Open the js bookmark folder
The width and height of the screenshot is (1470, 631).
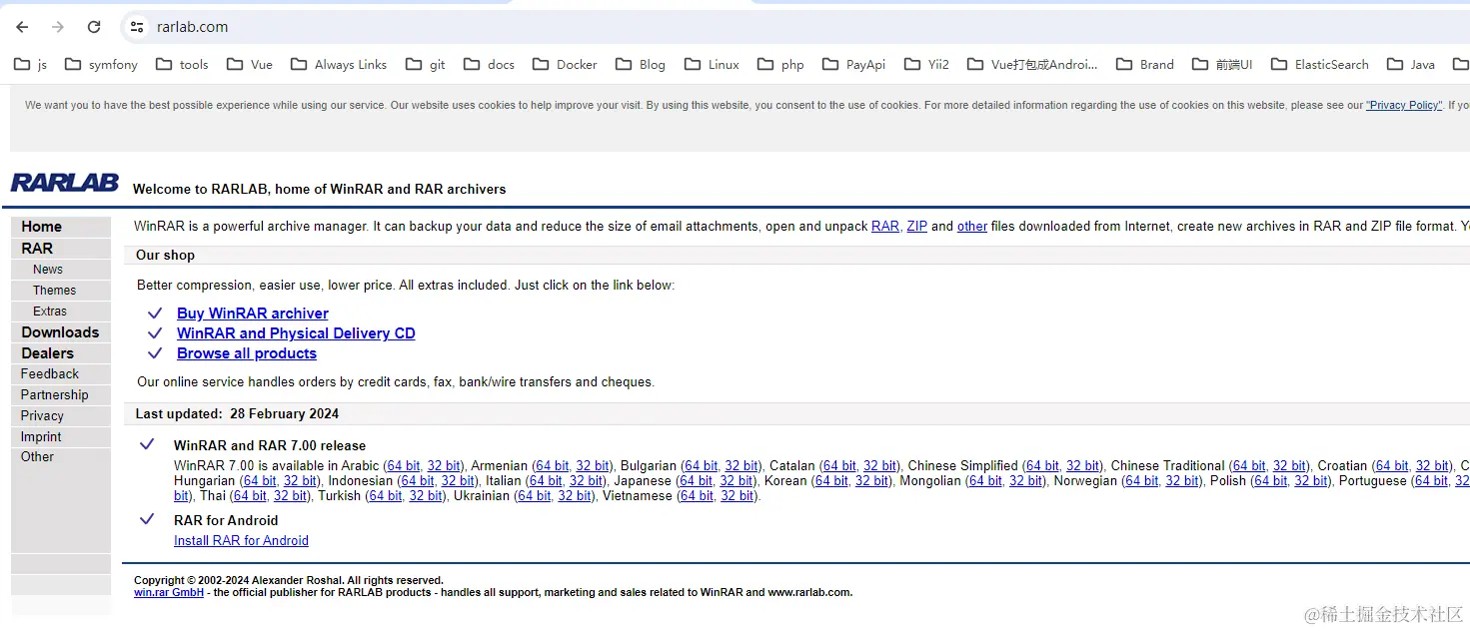[x=31, y=64]
